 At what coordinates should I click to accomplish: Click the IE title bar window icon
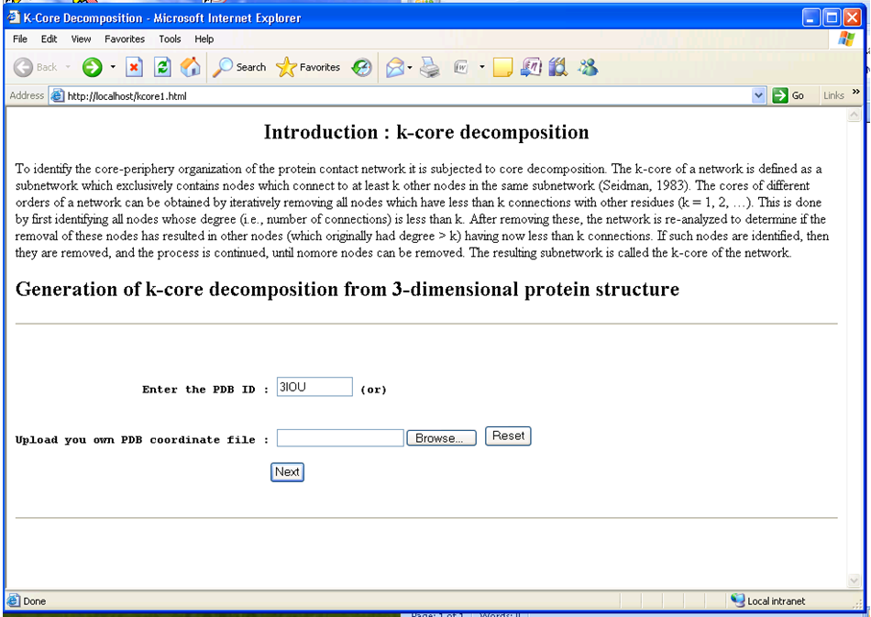coord(14,17)
